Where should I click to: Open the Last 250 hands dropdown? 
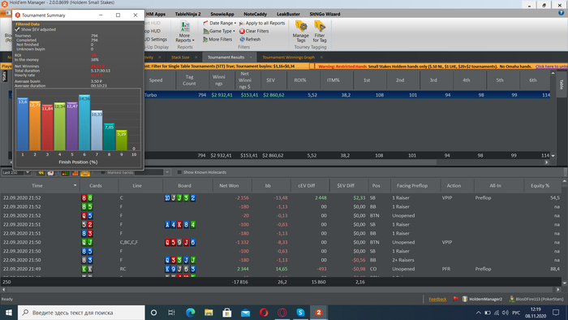click(27, 172)
